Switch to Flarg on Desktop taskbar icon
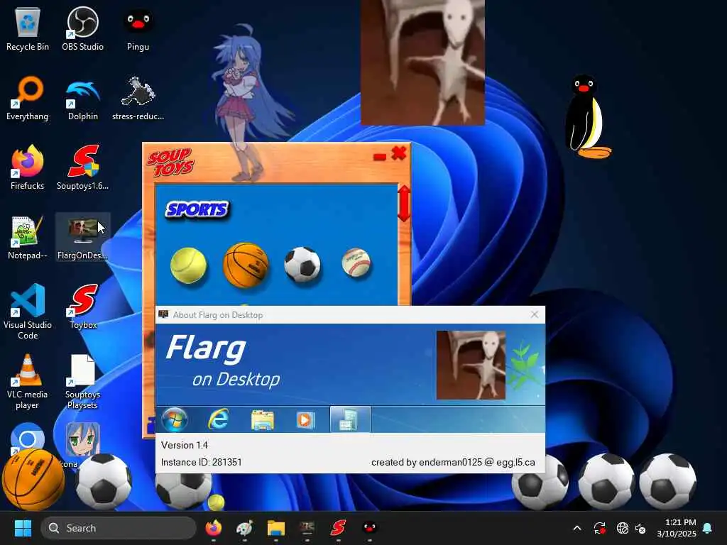The image size is (727, 545). (307, 528)
